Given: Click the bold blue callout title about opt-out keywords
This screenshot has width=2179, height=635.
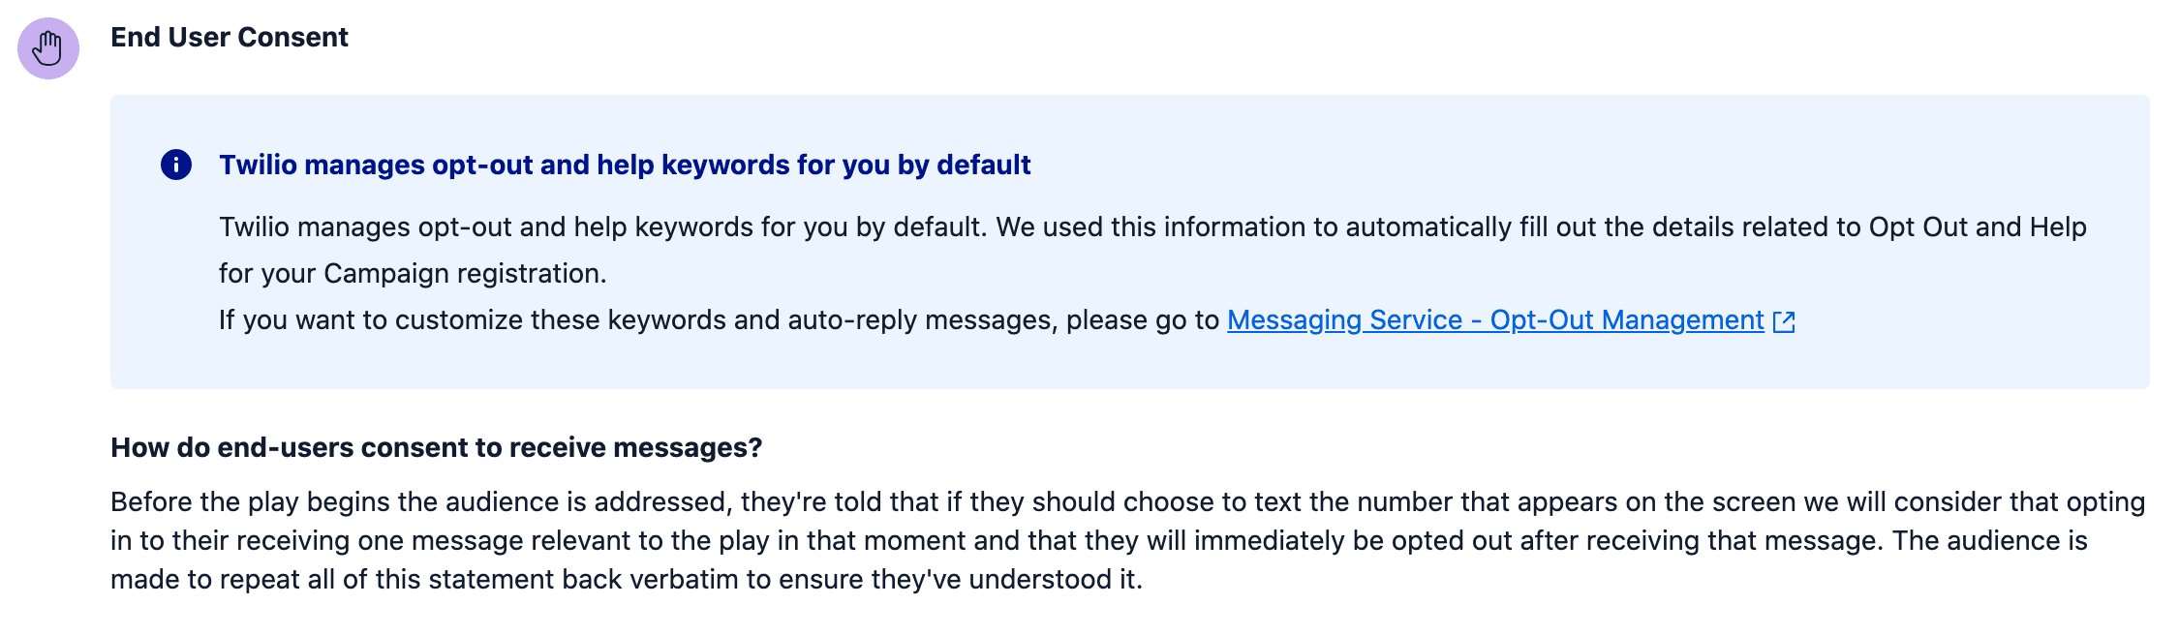Looking at the screenshot, I should (625, 165).
